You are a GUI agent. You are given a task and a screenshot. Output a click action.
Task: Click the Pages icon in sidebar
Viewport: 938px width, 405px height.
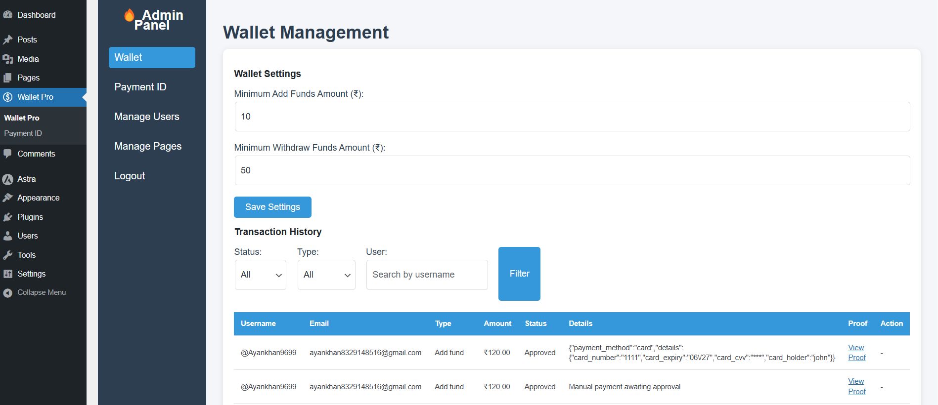click(7, 78)
